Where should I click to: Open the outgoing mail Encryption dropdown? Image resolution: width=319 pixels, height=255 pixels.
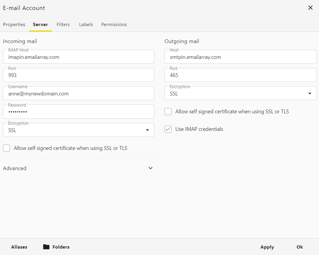pos(310,93)
